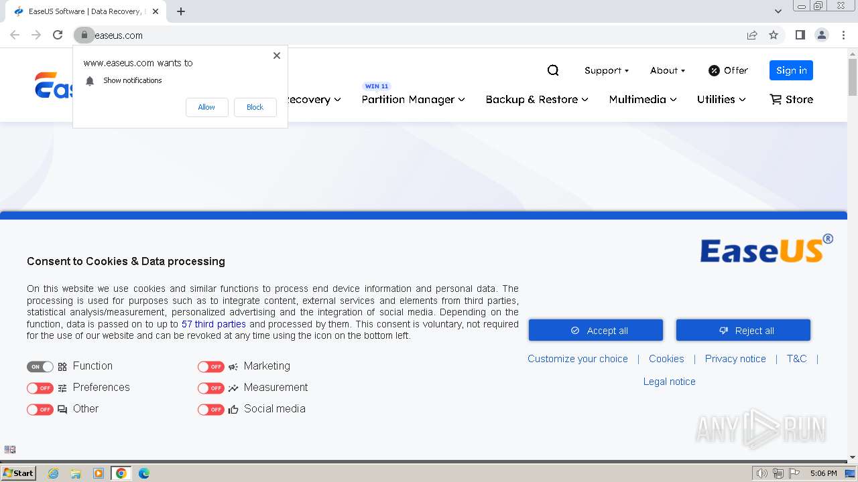The height and width of the screenshot is (482, 858).
Task: Click the Sign in button
Action: 791,70
